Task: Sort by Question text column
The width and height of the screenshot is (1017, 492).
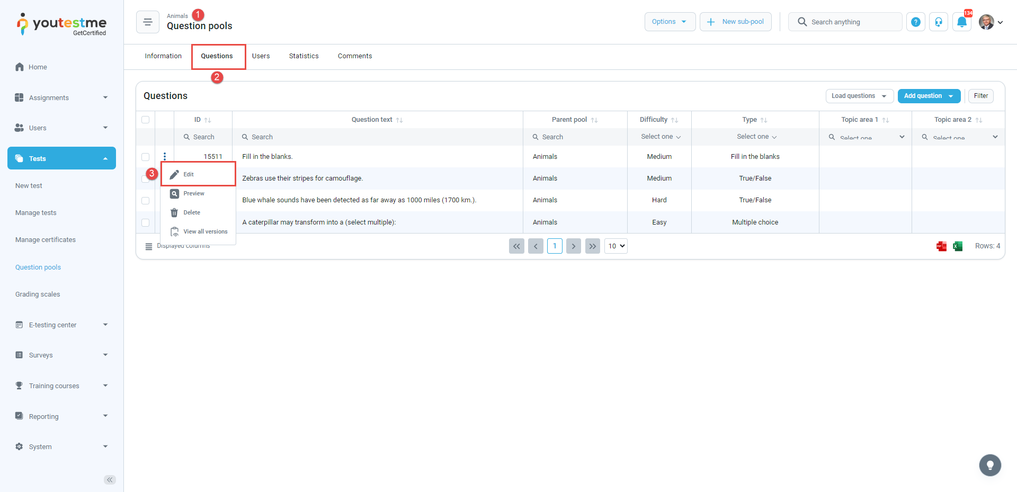Action: [399, 120]
